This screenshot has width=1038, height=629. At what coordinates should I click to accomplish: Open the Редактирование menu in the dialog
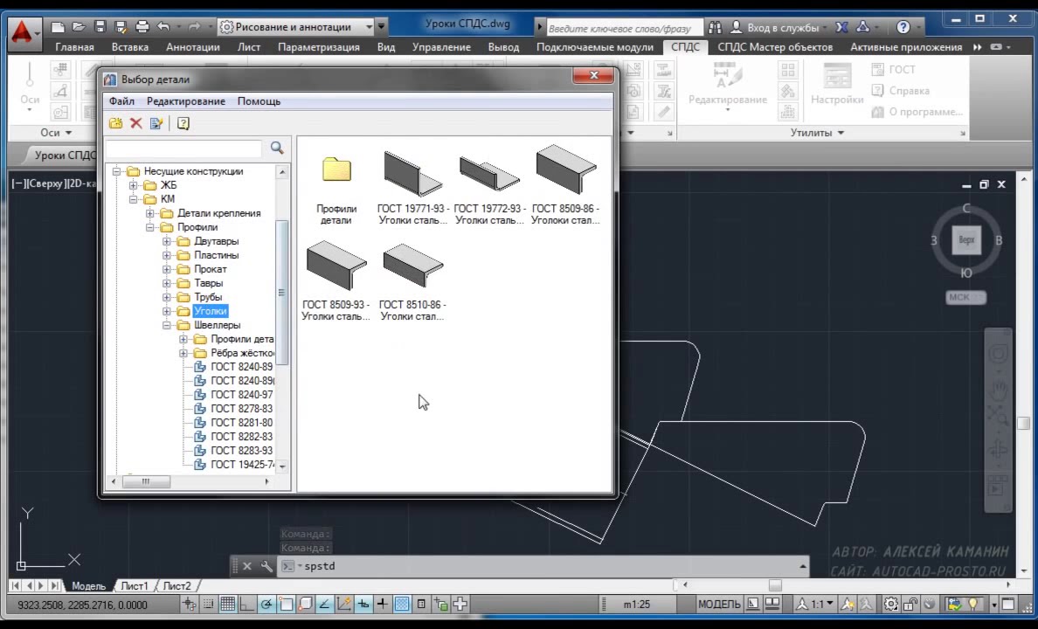point(186,101)
